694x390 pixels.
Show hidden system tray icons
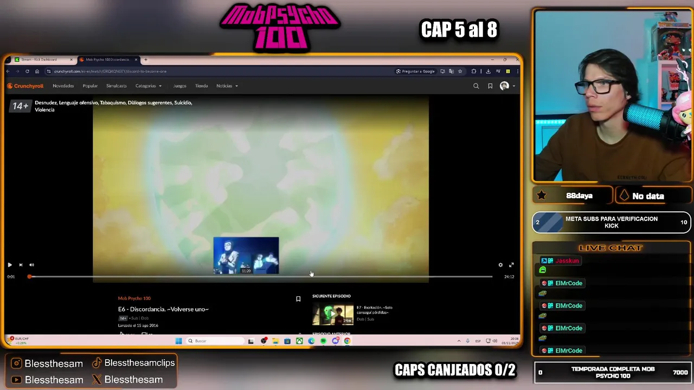(459, 341)
